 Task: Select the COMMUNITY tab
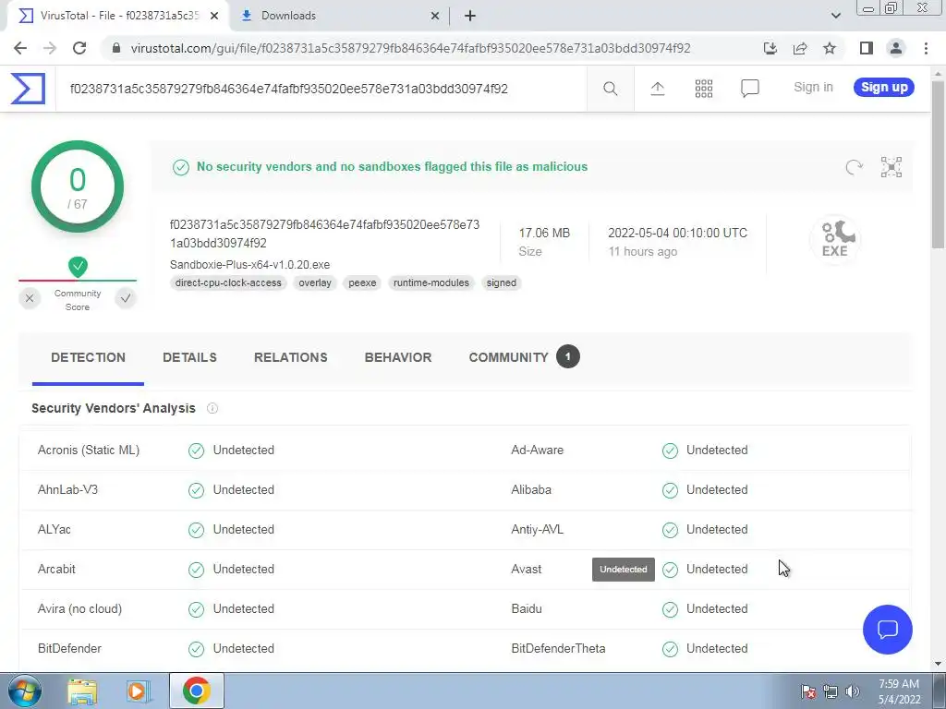click(524, 357)
